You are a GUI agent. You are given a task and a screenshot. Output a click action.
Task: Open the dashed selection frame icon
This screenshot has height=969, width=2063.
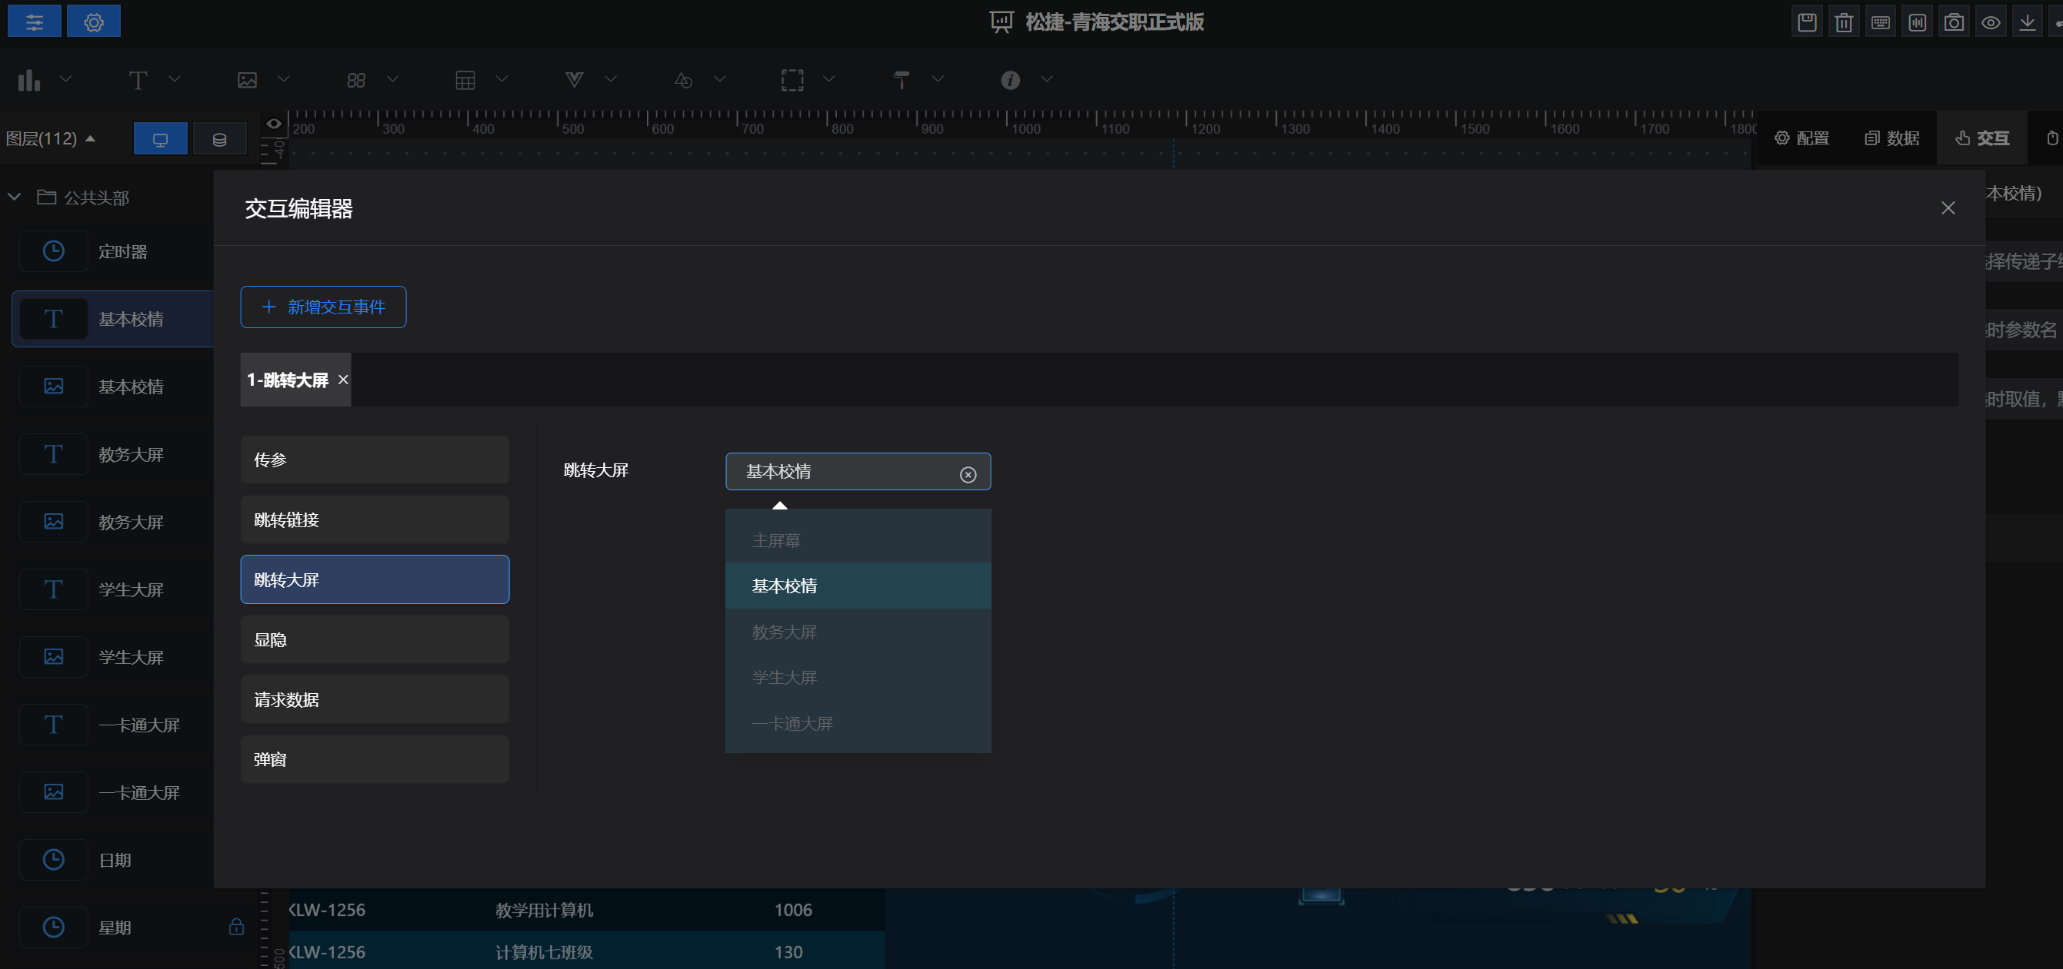[792, 80]
